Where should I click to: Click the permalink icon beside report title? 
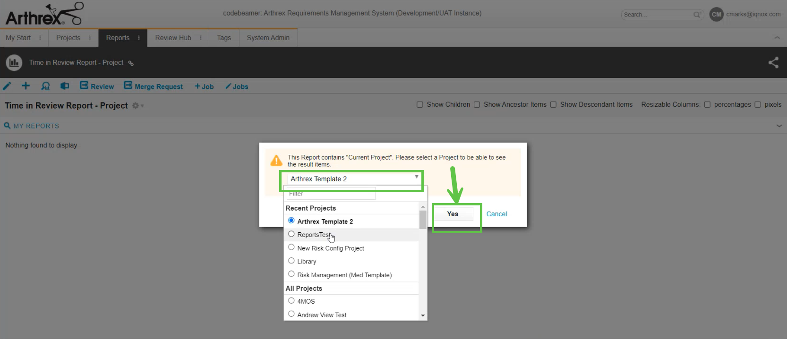(x=131, y=63)
